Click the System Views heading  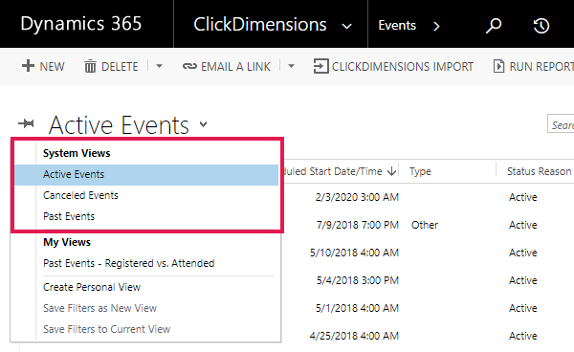pyautogui.click(x=77, y=153)
